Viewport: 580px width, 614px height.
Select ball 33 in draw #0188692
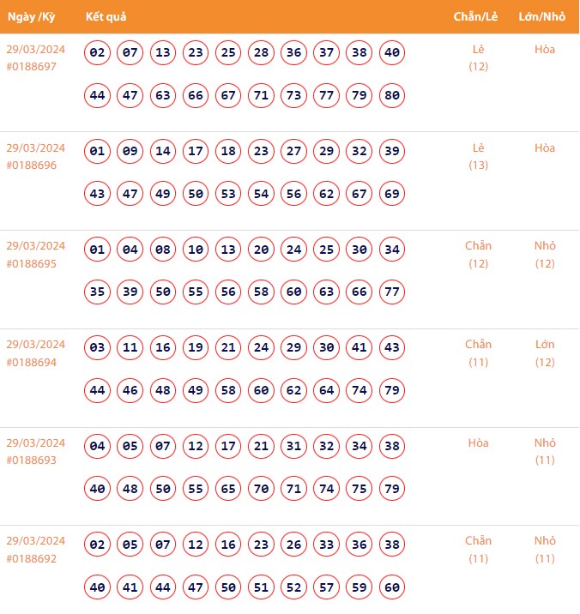[327, 545]
